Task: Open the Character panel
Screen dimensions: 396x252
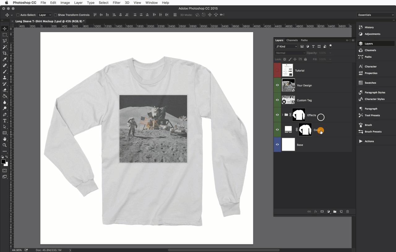Action: tap(370, 66)
